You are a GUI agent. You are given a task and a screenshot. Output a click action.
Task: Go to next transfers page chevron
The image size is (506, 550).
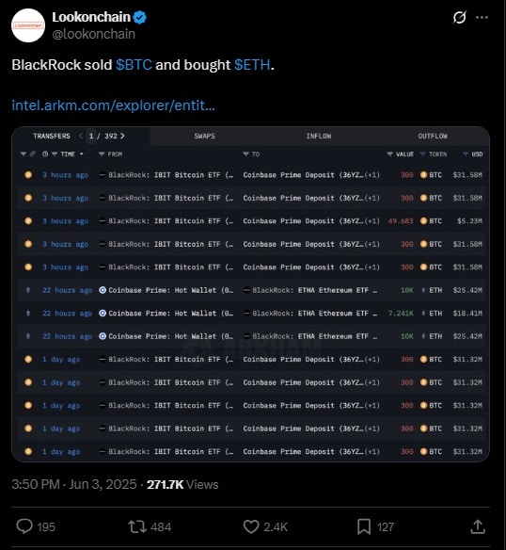click(x=122, y=136)
